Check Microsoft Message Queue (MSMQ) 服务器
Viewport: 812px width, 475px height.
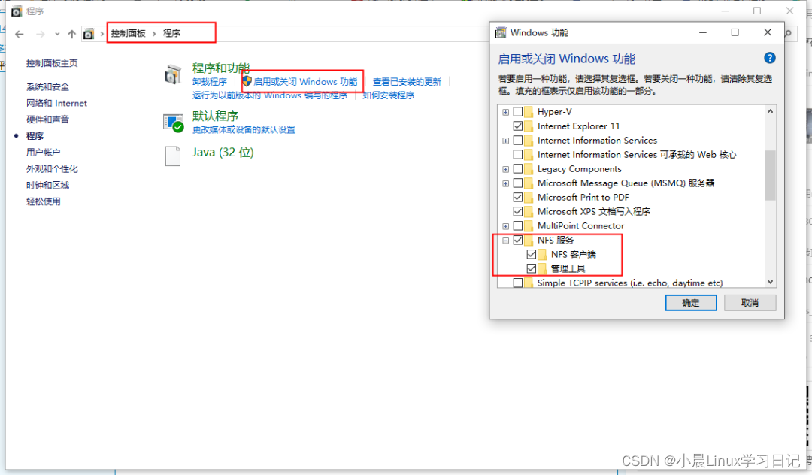(518, 183)
